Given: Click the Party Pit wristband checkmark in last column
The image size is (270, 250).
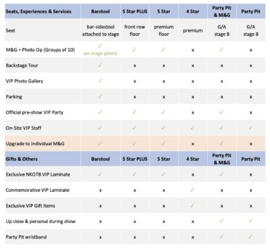Looking at the screenshot, I should [250, 236].
